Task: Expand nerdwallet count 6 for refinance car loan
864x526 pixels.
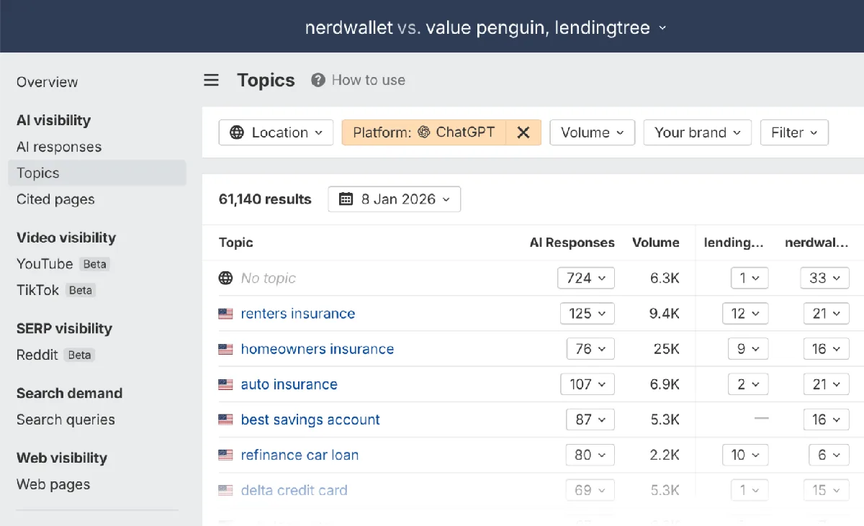Action: [827, 455]
